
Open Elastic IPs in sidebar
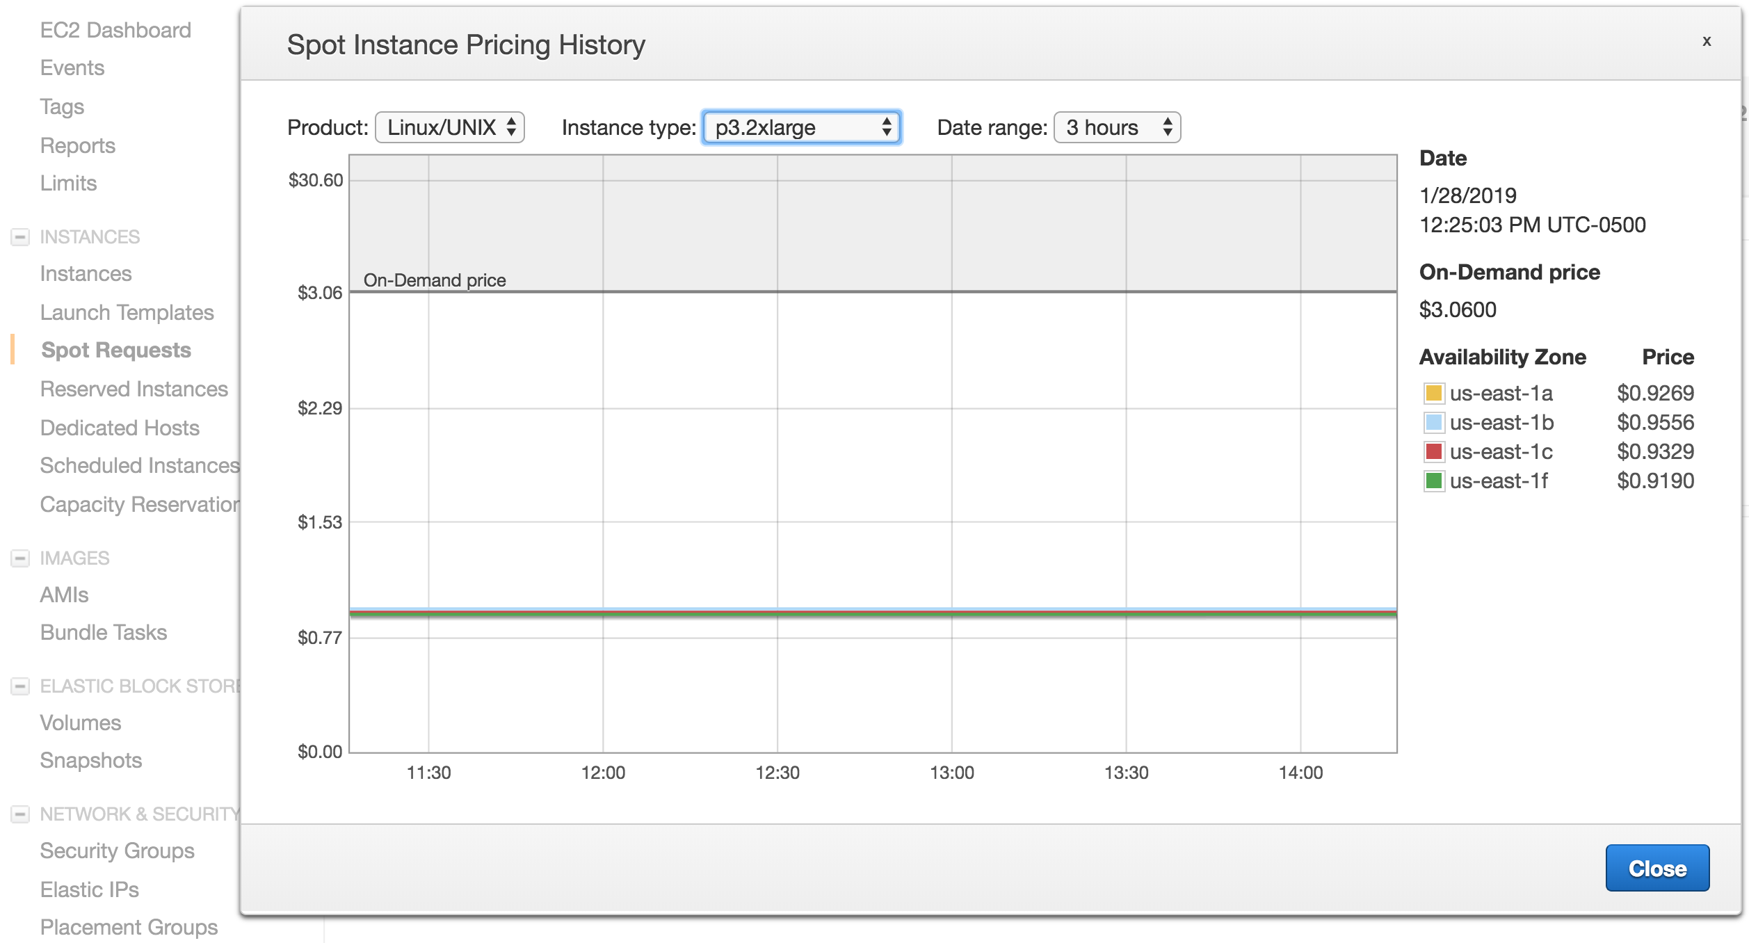pyautogui.click(x=90, y=889)
